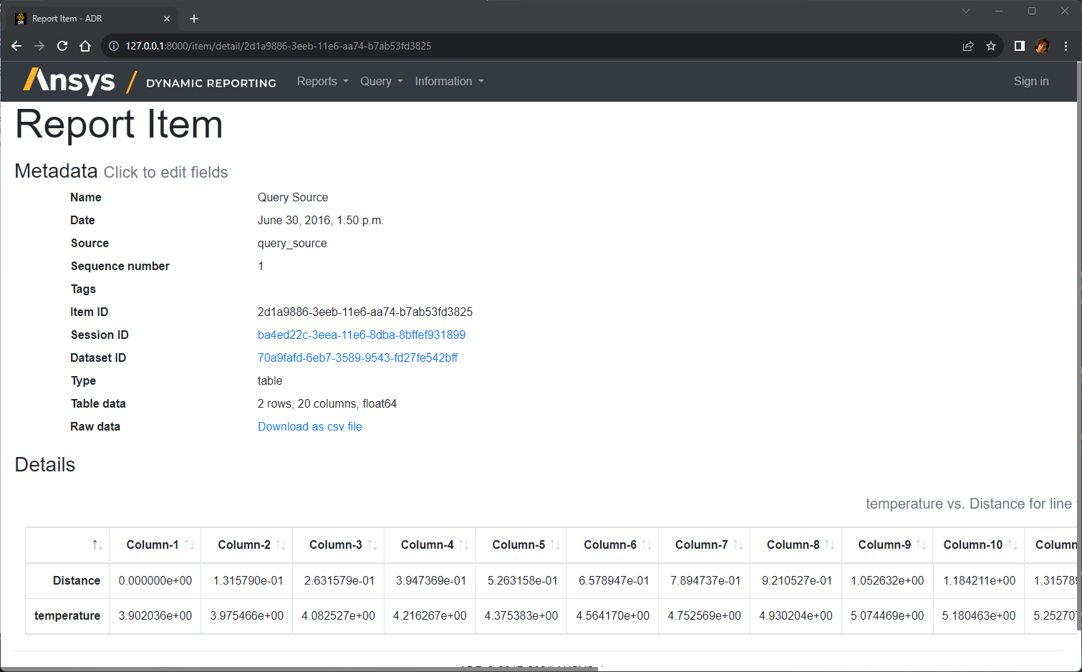Viewport: 1082px width, 672px height.
Task: Go back to the previous page
Action: click(x=16, y=46)
